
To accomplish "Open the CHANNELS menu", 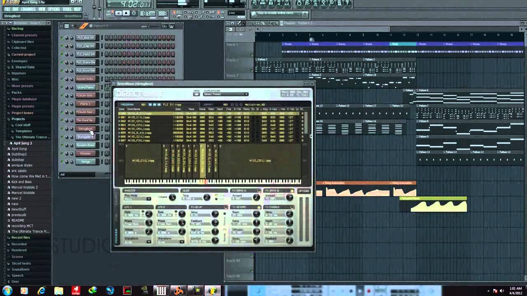I will click(28, 9).
